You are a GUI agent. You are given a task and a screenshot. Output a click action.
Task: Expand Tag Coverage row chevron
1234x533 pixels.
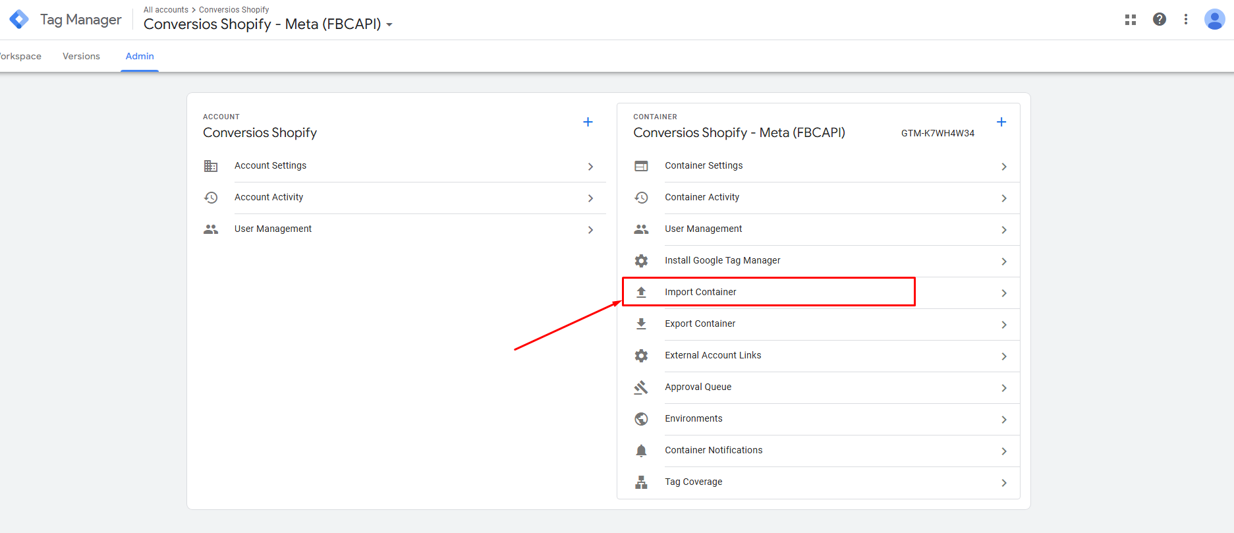[x=1004, y=483]
